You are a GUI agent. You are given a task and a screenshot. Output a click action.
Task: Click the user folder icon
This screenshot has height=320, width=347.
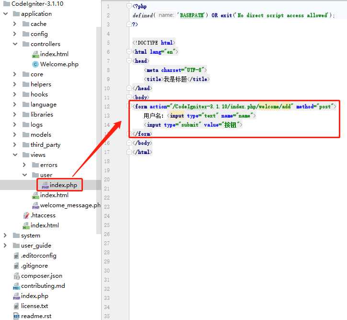point(35,175)
